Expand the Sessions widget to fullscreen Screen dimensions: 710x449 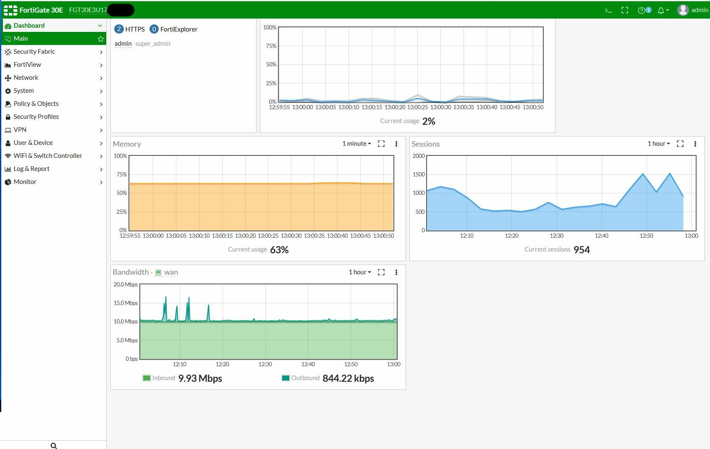pos(680,144)
